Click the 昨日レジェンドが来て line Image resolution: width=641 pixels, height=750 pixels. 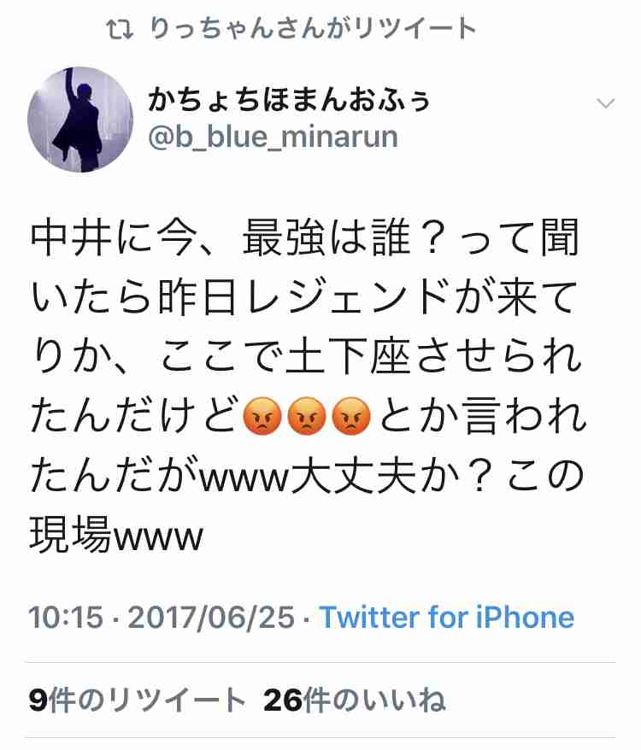click(x=367, y=296)
